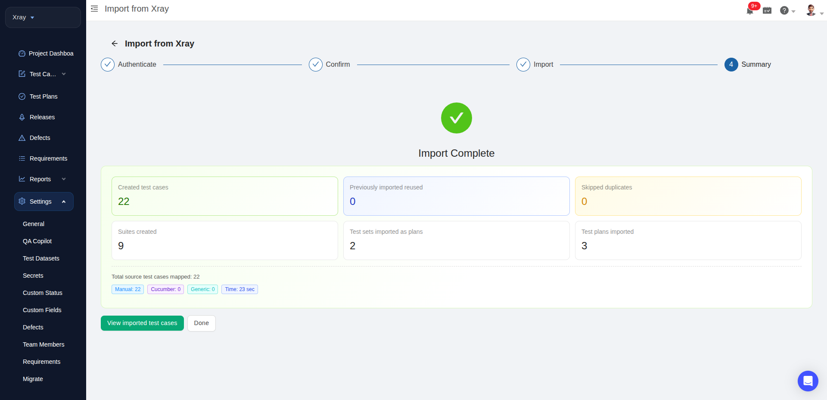Open the notifications bell icon

pos(750,11)
